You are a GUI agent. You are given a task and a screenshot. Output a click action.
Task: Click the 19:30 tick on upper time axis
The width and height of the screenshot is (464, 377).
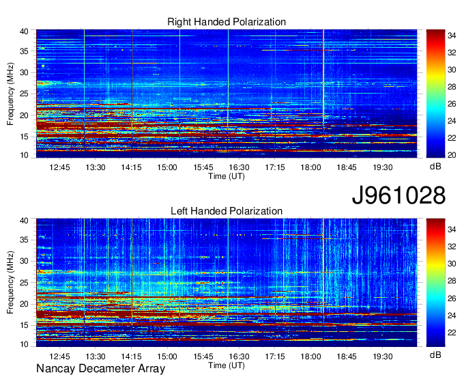[x=383, y=167]
